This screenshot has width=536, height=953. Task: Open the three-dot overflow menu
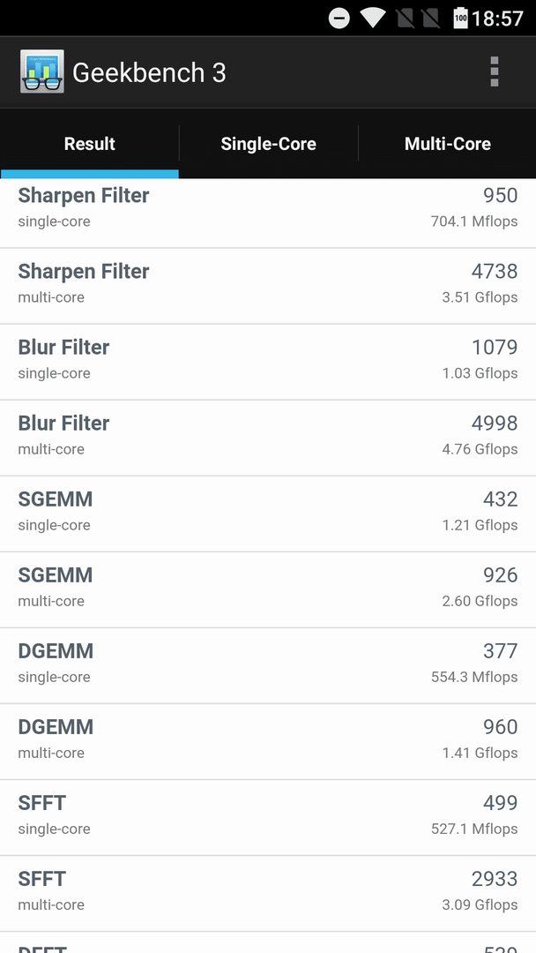[494, 71]
